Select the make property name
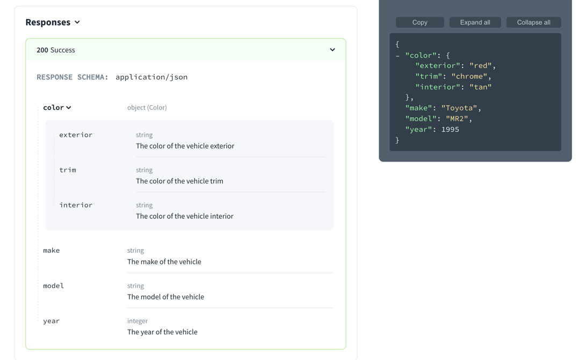The width and height of the screenshot is (578, 360). (x=51, y=251)
